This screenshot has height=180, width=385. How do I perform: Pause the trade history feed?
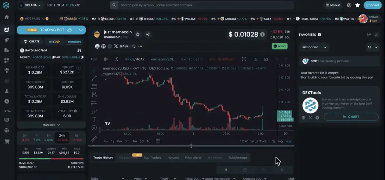pyautogui.click(x=225, y=170)
